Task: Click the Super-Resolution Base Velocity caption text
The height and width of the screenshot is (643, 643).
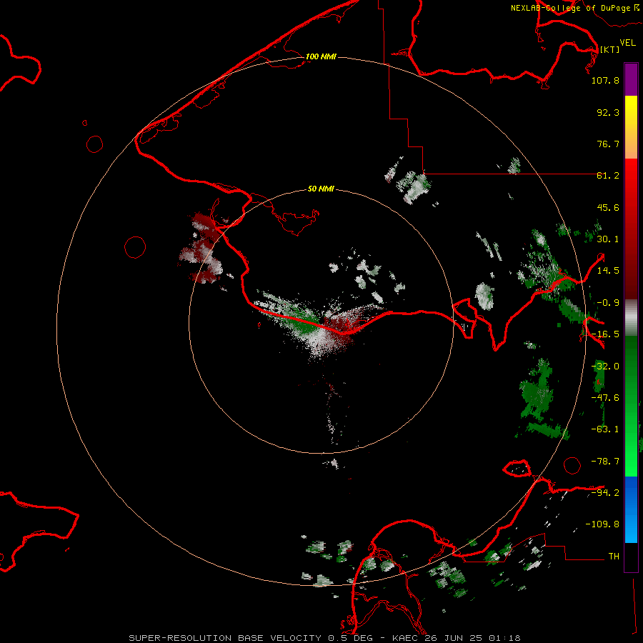Action: tap(324, 638)
